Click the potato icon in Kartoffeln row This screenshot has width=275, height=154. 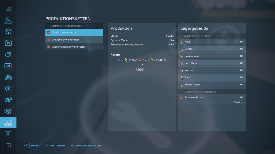182,64
